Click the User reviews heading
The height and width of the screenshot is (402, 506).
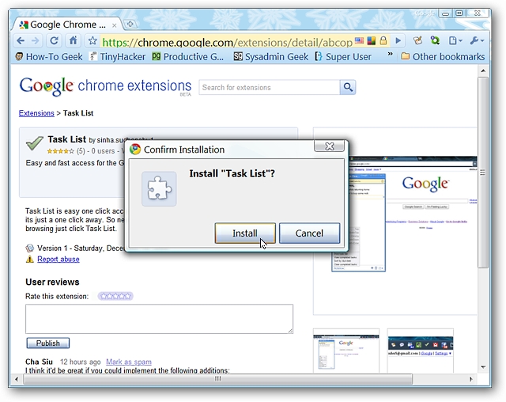52,282
